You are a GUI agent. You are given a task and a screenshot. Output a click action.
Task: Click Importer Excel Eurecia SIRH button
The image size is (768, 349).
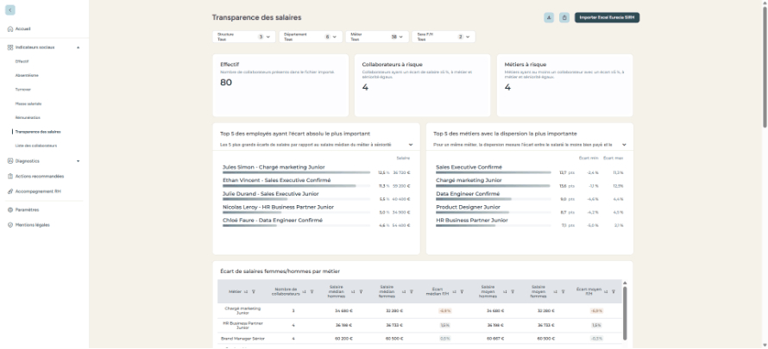pos(607,17)
